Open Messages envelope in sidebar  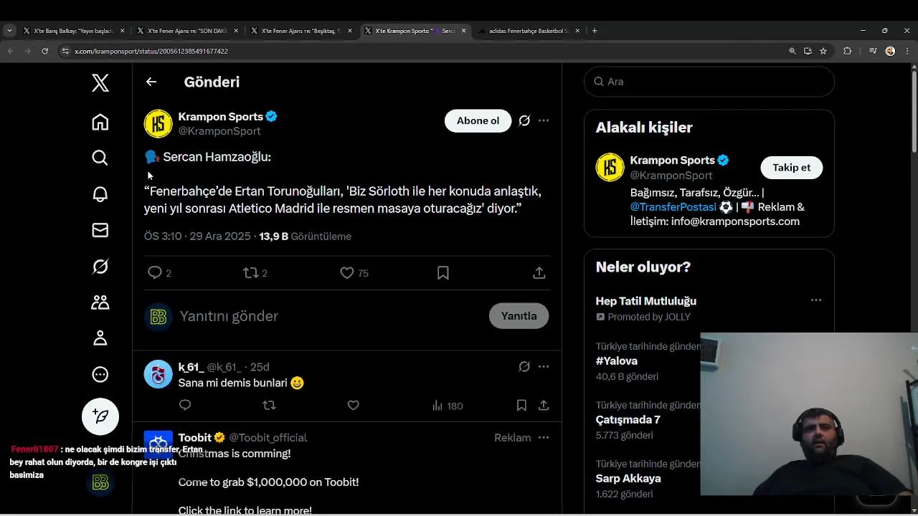point(100,230)
